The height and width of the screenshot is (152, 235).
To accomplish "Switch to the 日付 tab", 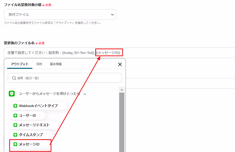I will coord(39,64).
